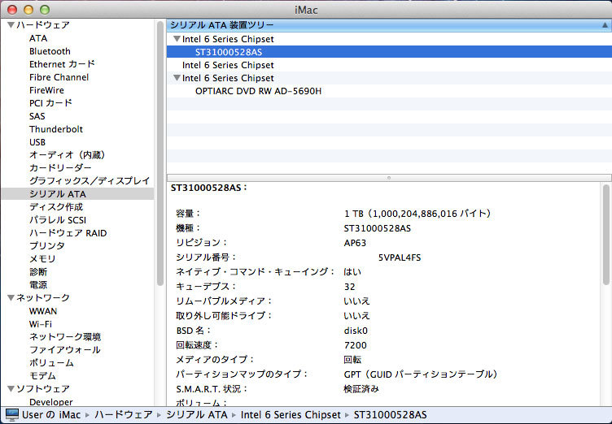The width and height of the screenshot is (612, 424).
Task: Select シリアル ATA in sidebar
Action: pos(77,193)
